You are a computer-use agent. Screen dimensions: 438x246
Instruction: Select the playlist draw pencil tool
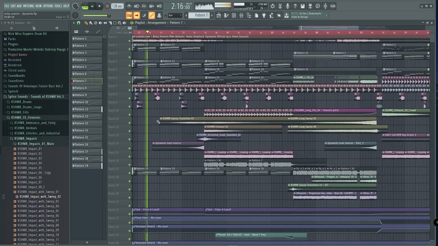click(x=86, y=23)
